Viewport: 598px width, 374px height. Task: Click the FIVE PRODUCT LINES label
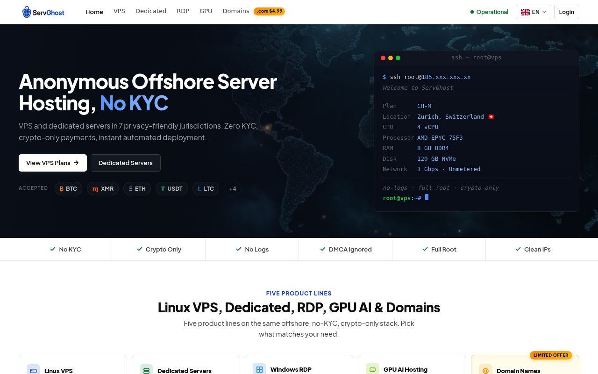pyautogui.click(x=299, y=294)
